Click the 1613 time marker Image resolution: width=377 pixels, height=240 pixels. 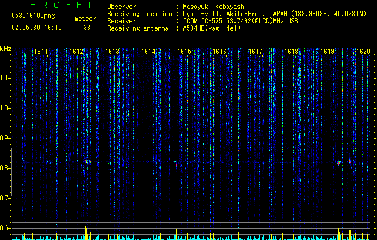[113, 52]
